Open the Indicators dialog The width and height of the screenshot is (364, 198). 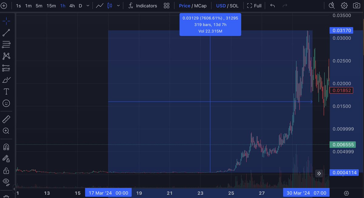[x=143, y=6]
